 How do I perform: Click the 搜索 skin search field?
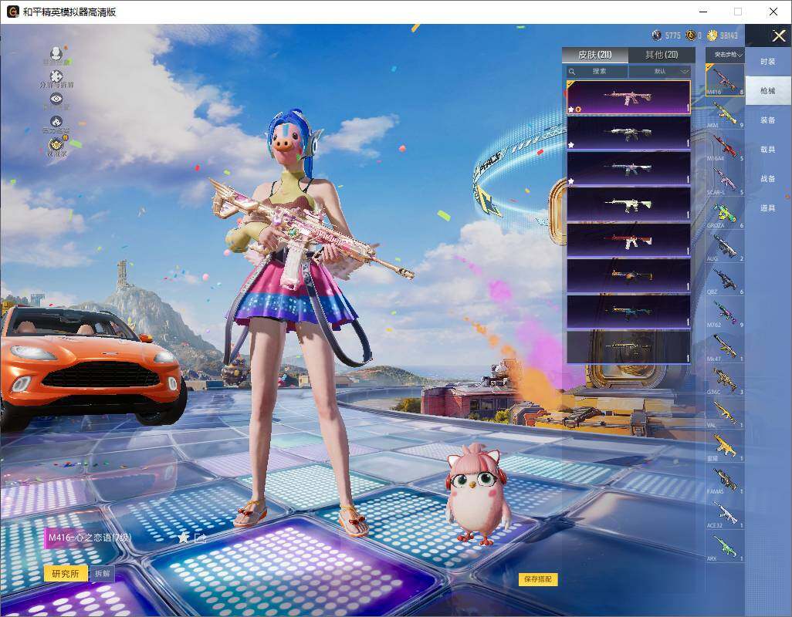coord(597,71)
